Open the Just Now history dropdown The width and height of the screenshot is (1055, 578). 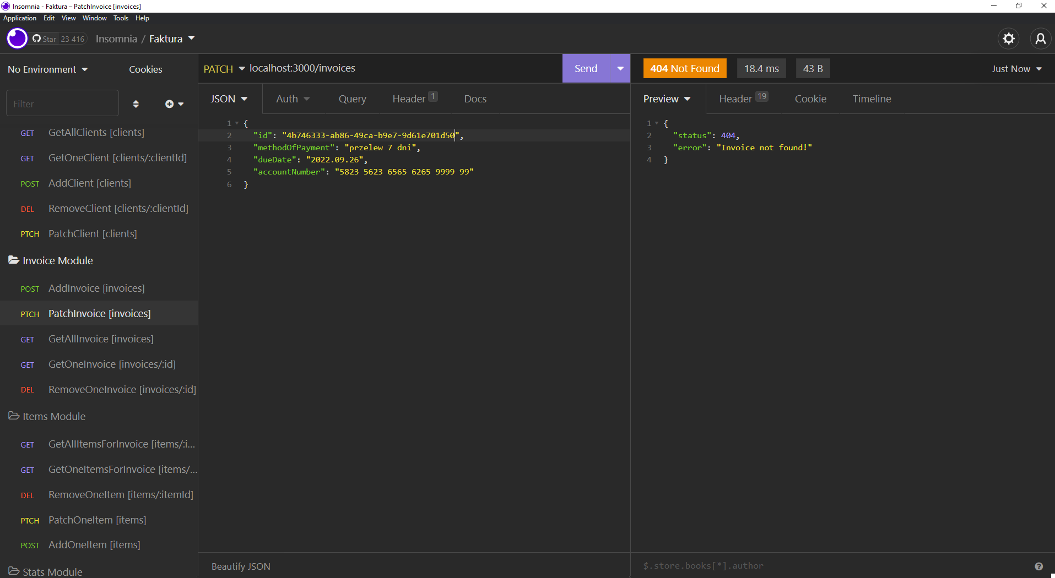(x=1016, y=69)
